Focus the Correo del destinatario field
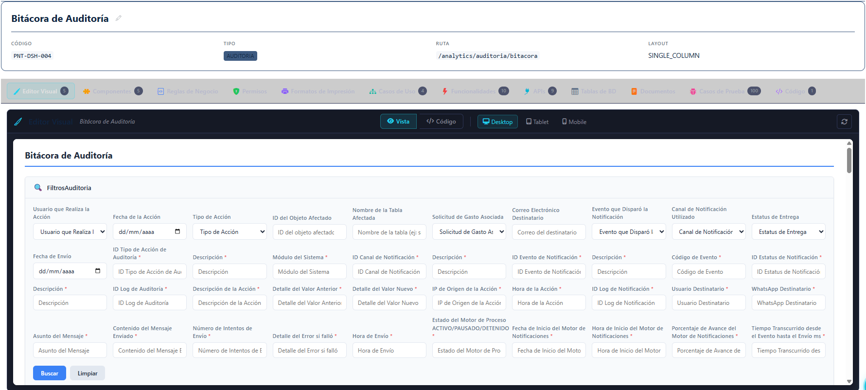 (x=549, y=232)
